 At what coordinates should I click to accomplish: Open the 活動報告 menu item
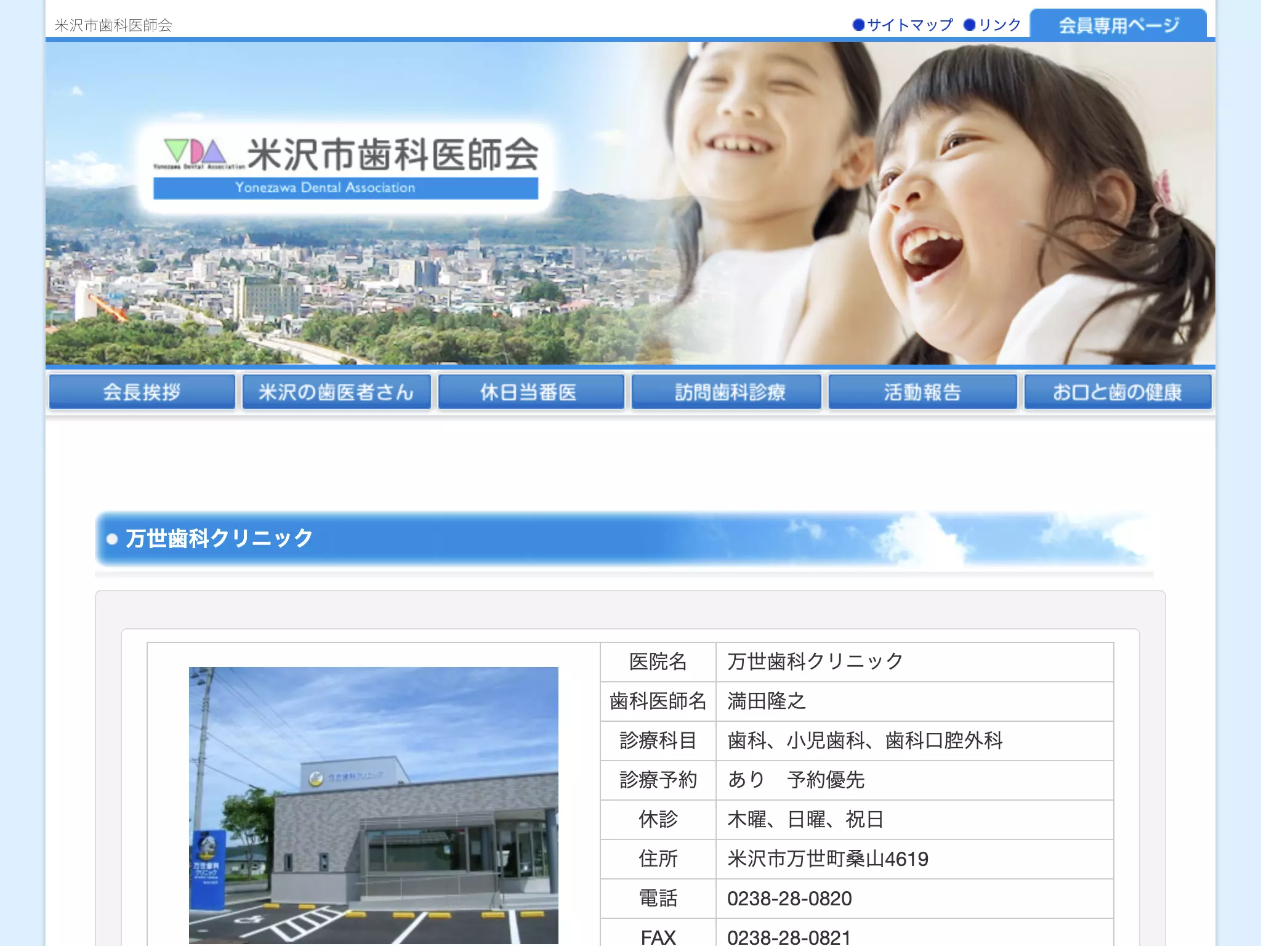(x=922, y=392)
